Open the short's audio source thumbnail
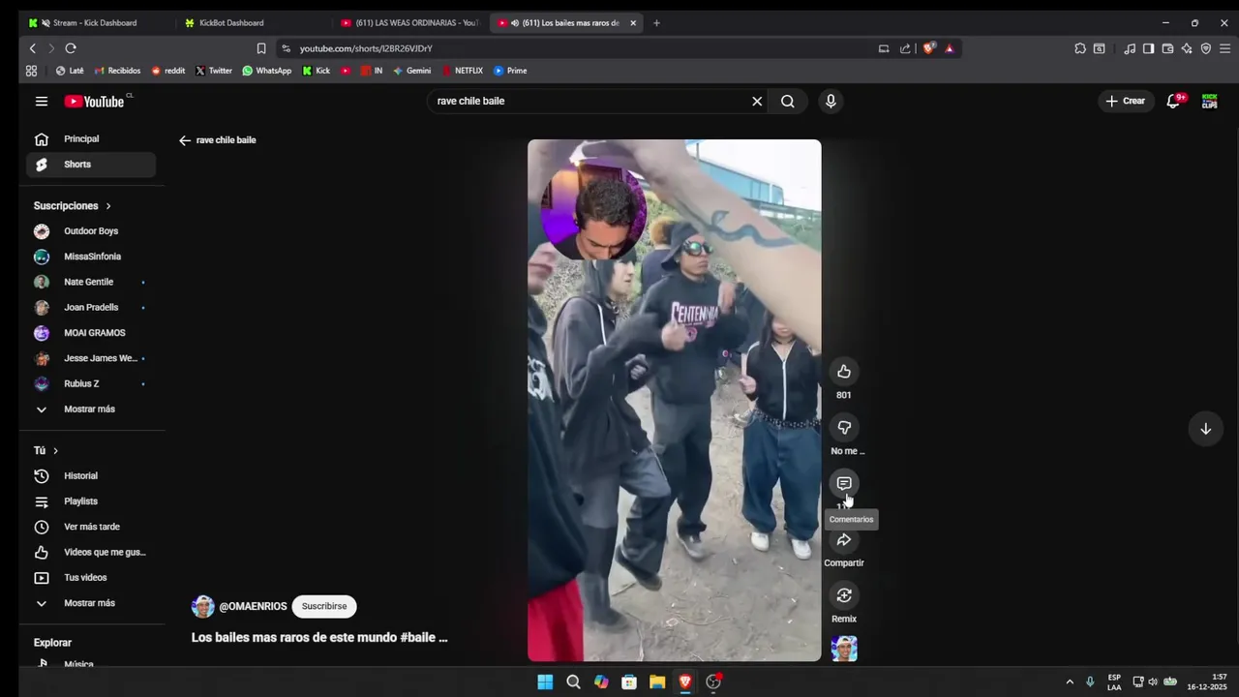1239x697 pixels. (x=844, y=649)
